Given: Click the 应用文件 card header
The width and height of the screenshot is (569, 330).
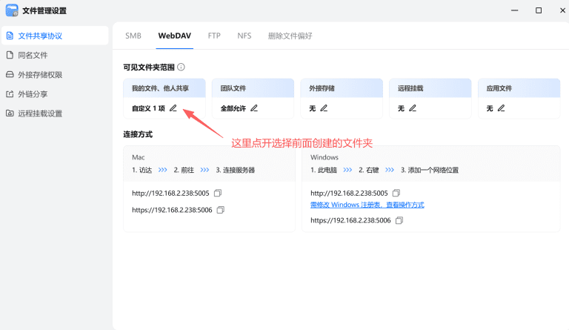Looking at the screenshot, I should click(519, 88).
